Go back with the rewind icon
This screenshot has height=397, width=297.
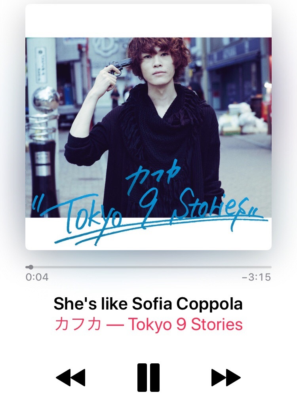click(71, 378)
